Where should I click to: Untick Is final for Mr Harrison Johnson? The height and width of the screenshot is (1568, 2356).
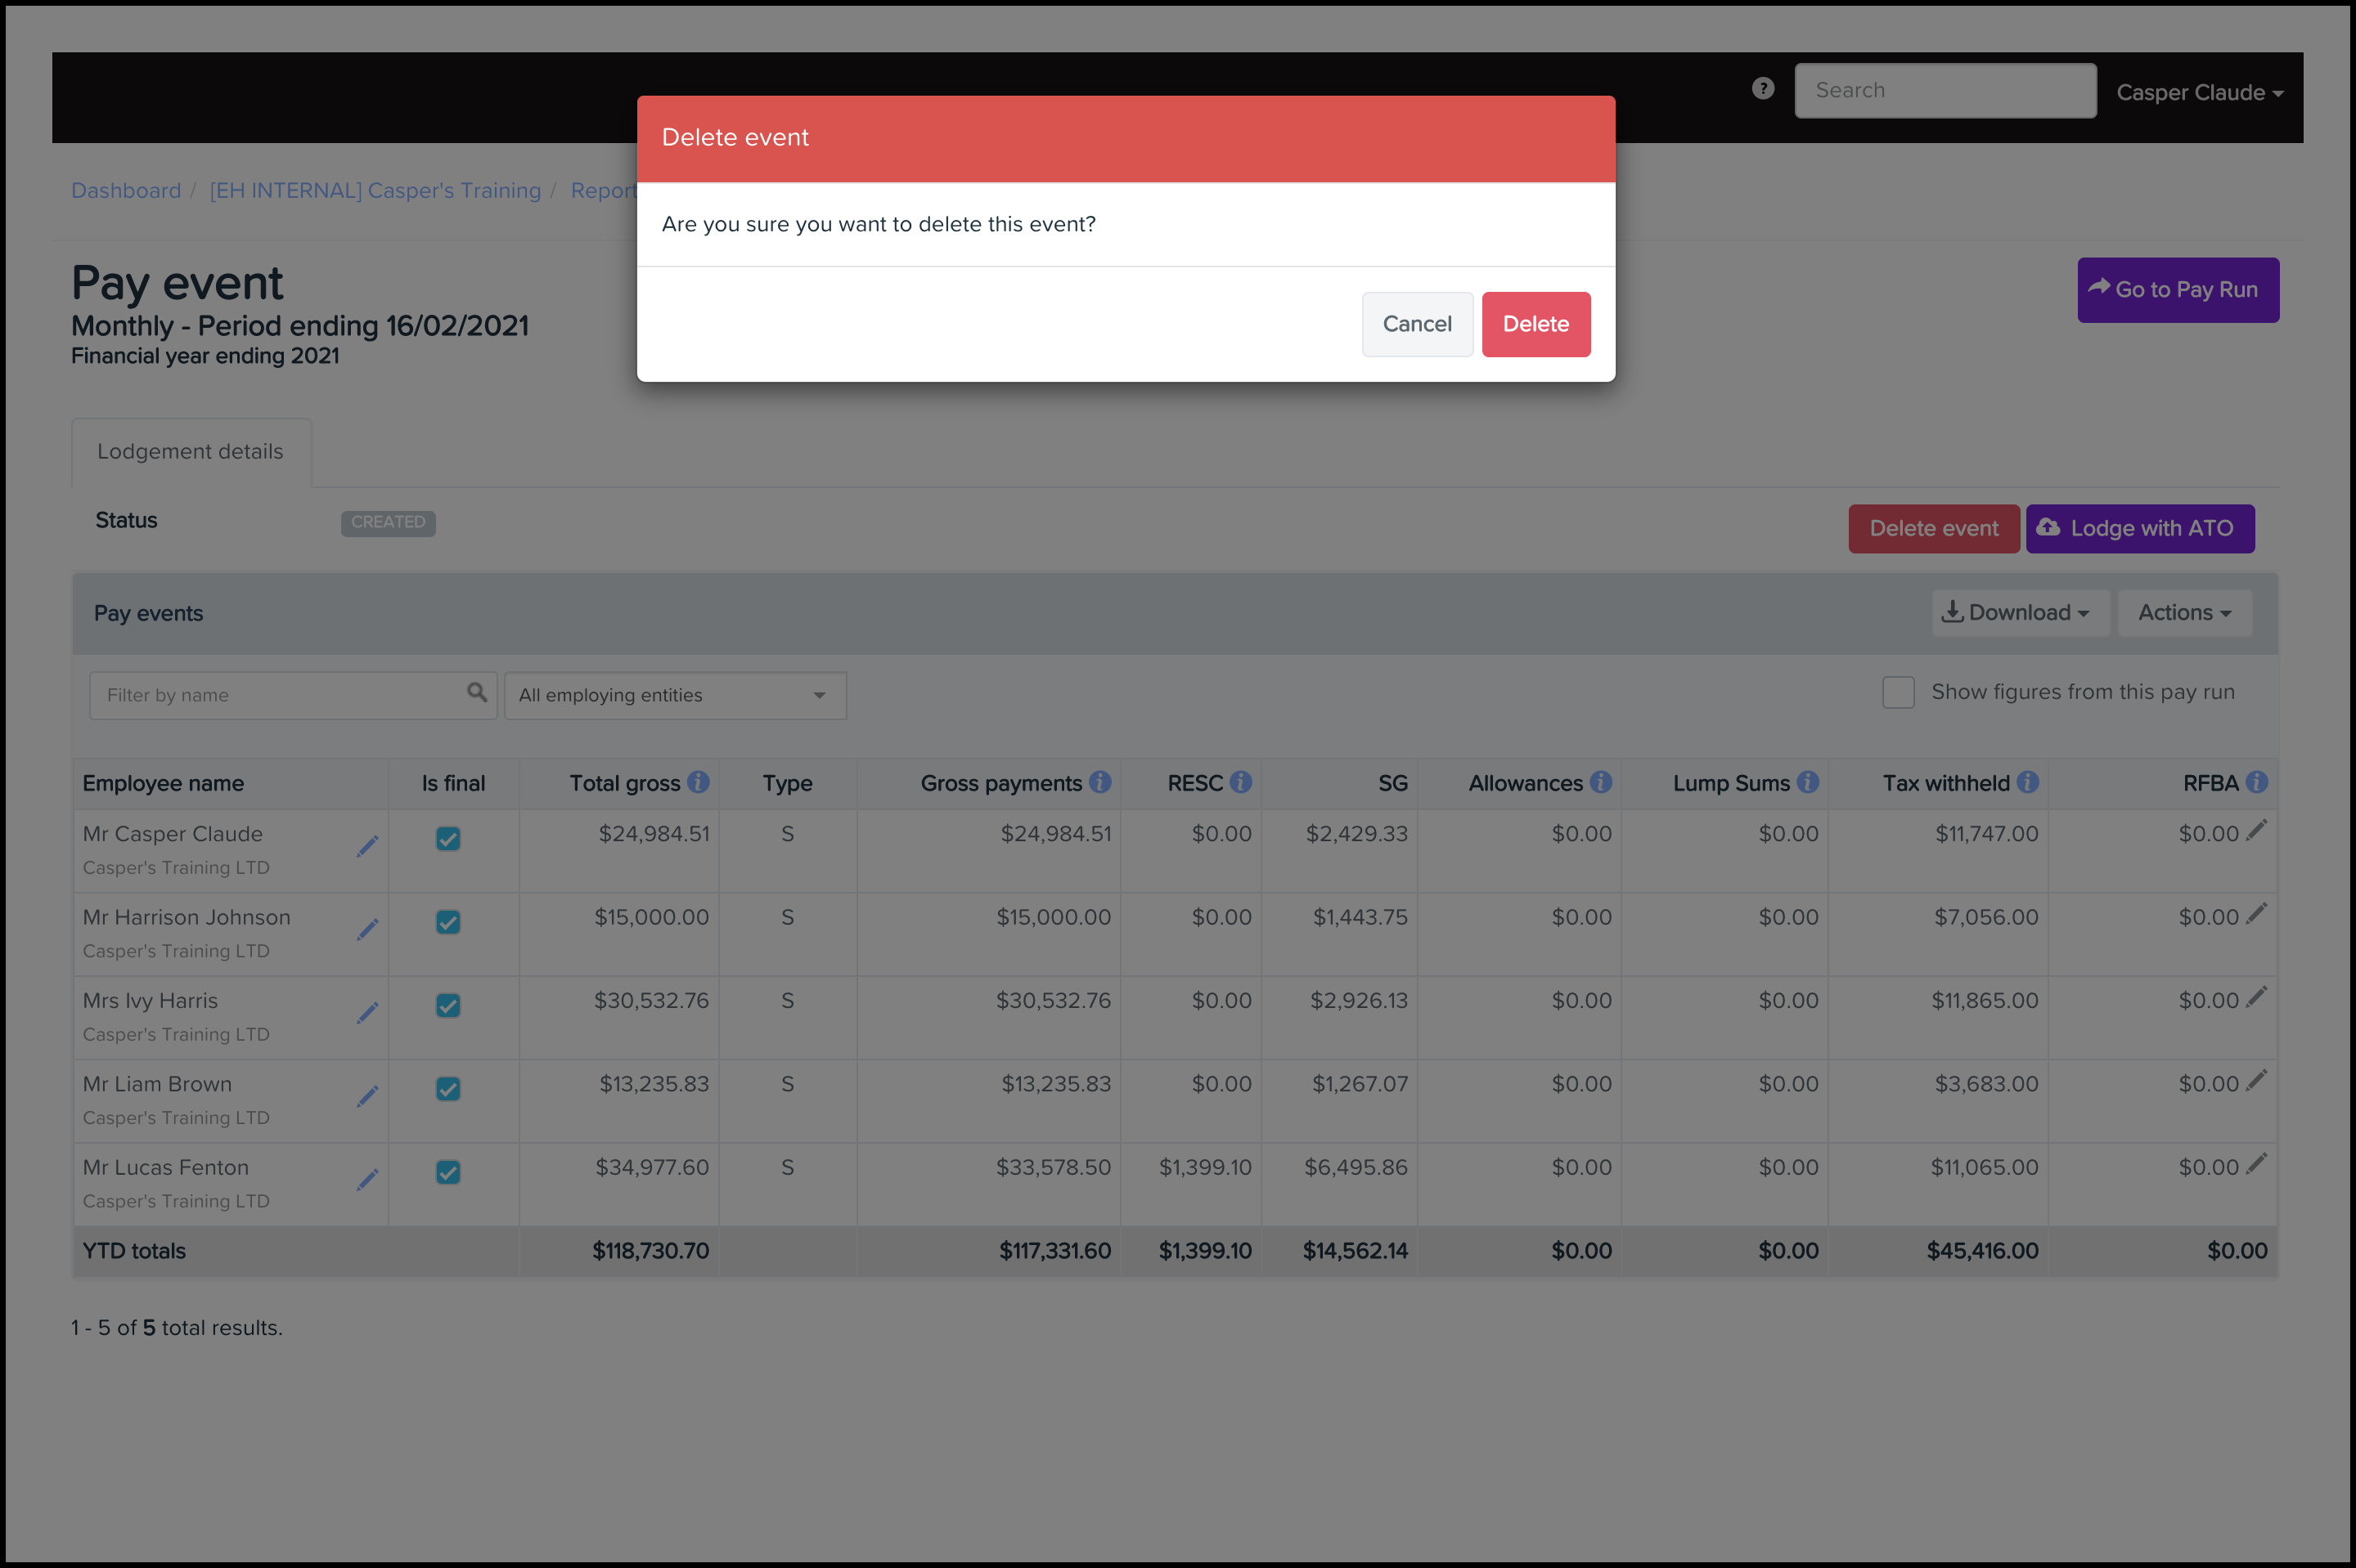pyautogui.click(x=448, y=922)
